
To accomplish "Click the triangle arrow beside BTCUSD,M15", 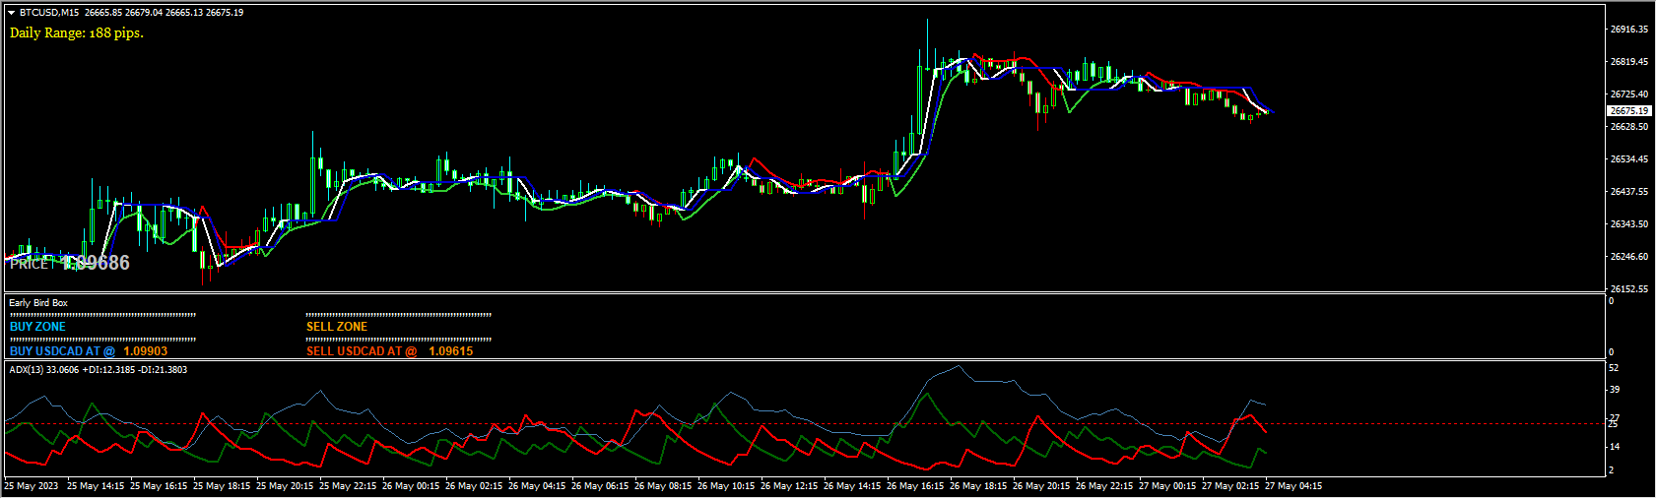I will (11, 13).
